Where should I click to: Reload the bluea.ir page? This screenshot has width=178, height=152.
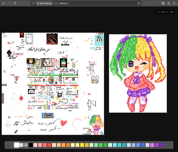(15, 3)
